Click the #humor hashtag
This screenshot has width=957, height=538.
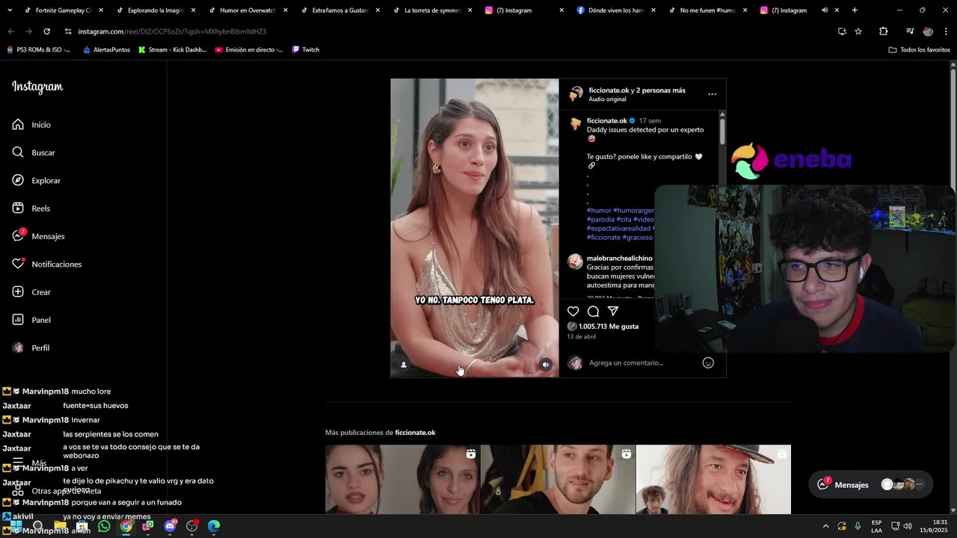tap(599, 211)
